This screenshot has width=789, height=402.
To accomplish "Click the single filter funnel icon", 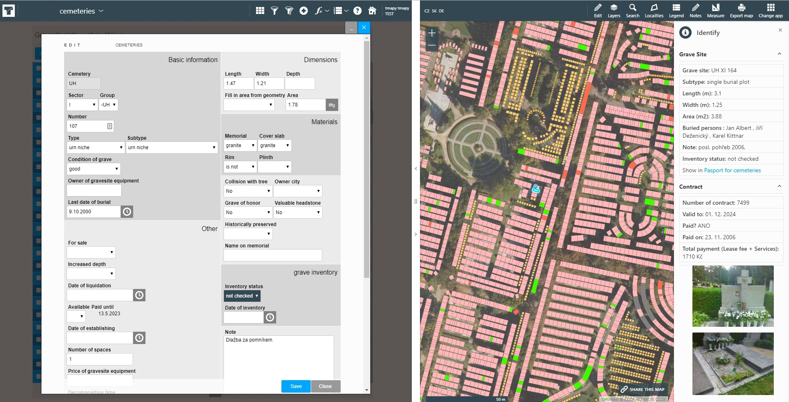I will coord(275,11).
